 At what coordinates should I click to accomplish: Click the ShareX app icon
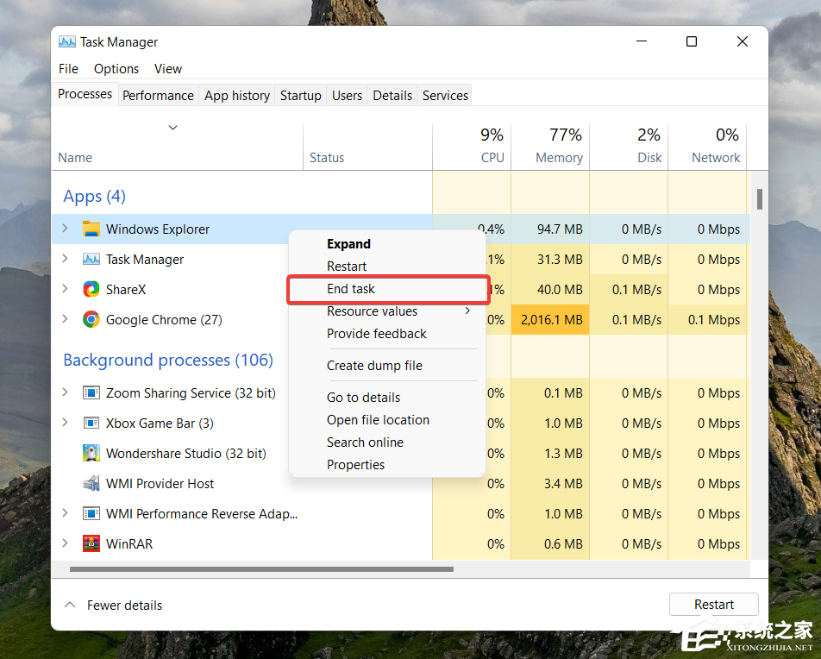[x=91, y=289]
